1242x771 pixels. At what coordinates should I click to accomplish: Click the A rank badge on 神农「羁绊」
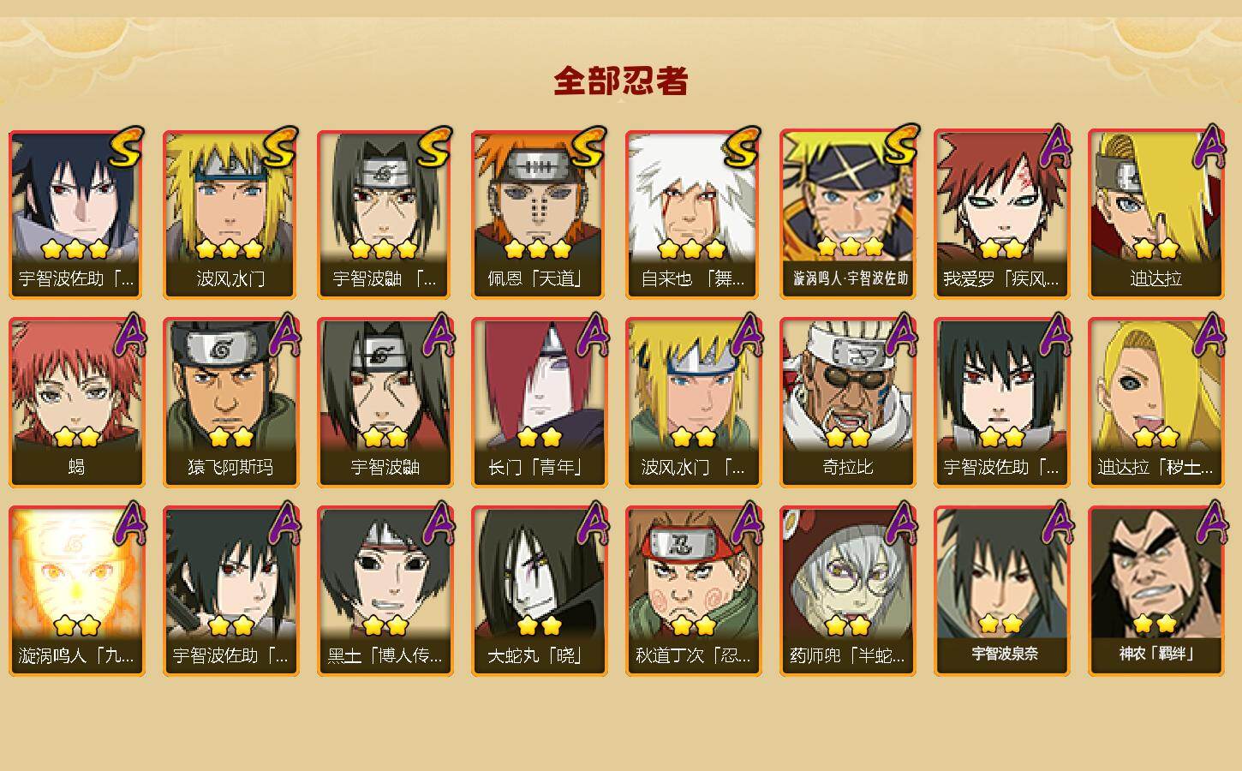(1210, 523)
